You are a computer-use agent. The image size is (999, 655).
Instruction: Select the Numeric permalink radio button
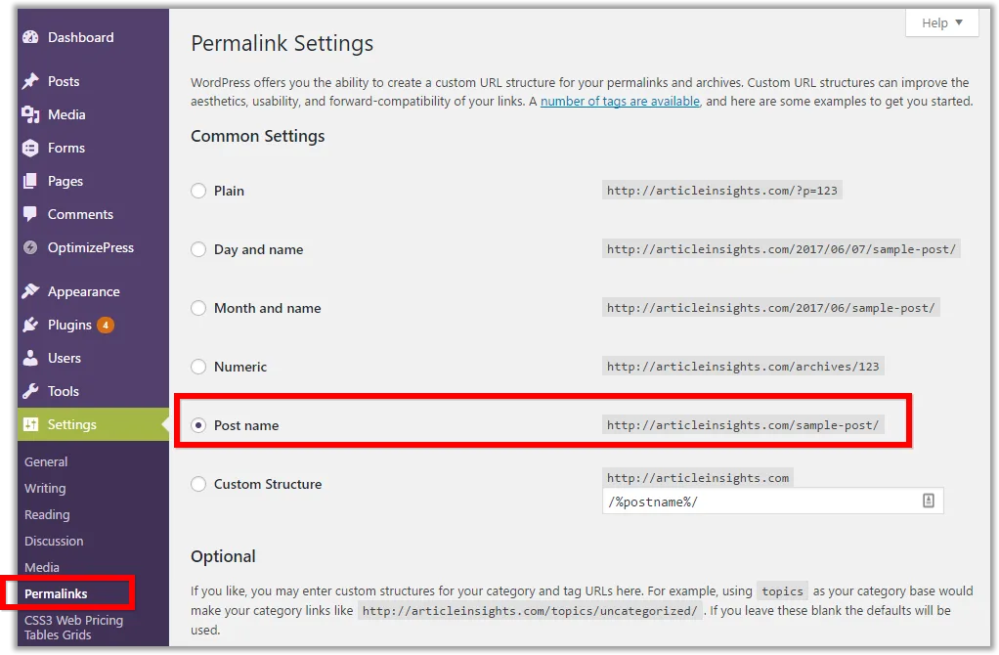(198, 367)
